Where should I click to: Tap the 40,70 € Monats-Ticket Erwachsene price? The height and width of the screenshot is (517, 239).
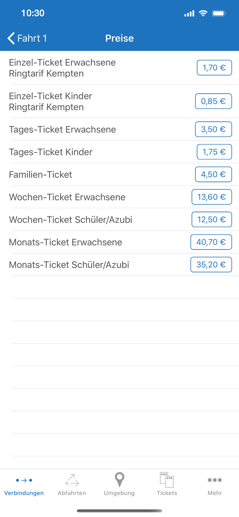coord(211,242)
